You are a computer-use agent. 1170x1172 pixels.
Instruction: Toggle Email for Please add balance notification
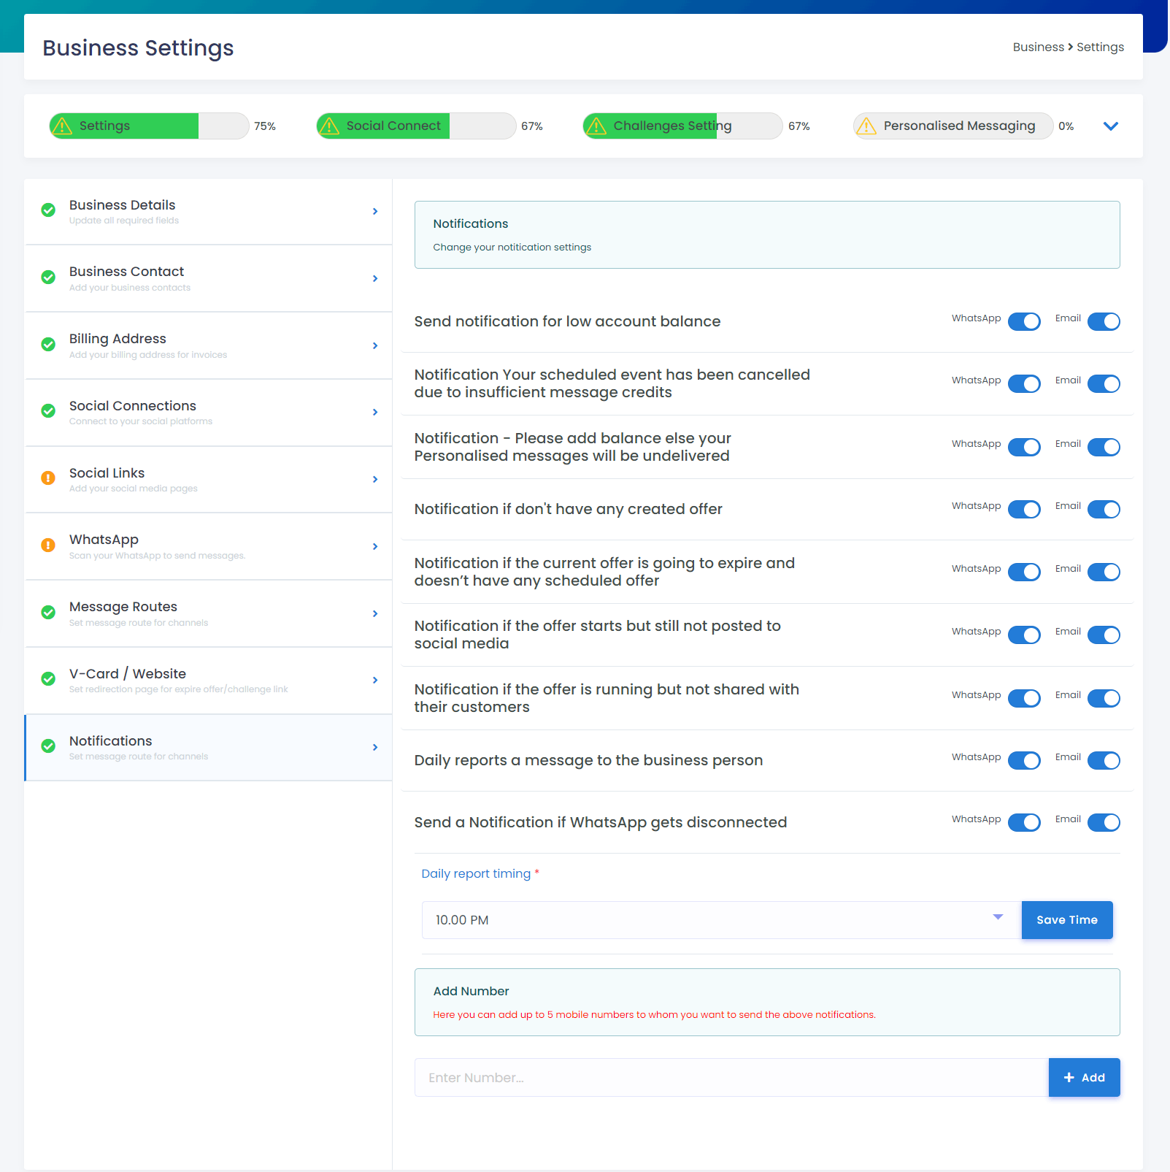(1104, 447)
